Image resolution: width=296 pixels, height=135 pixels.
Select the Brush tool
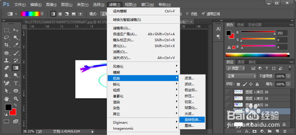16,53
